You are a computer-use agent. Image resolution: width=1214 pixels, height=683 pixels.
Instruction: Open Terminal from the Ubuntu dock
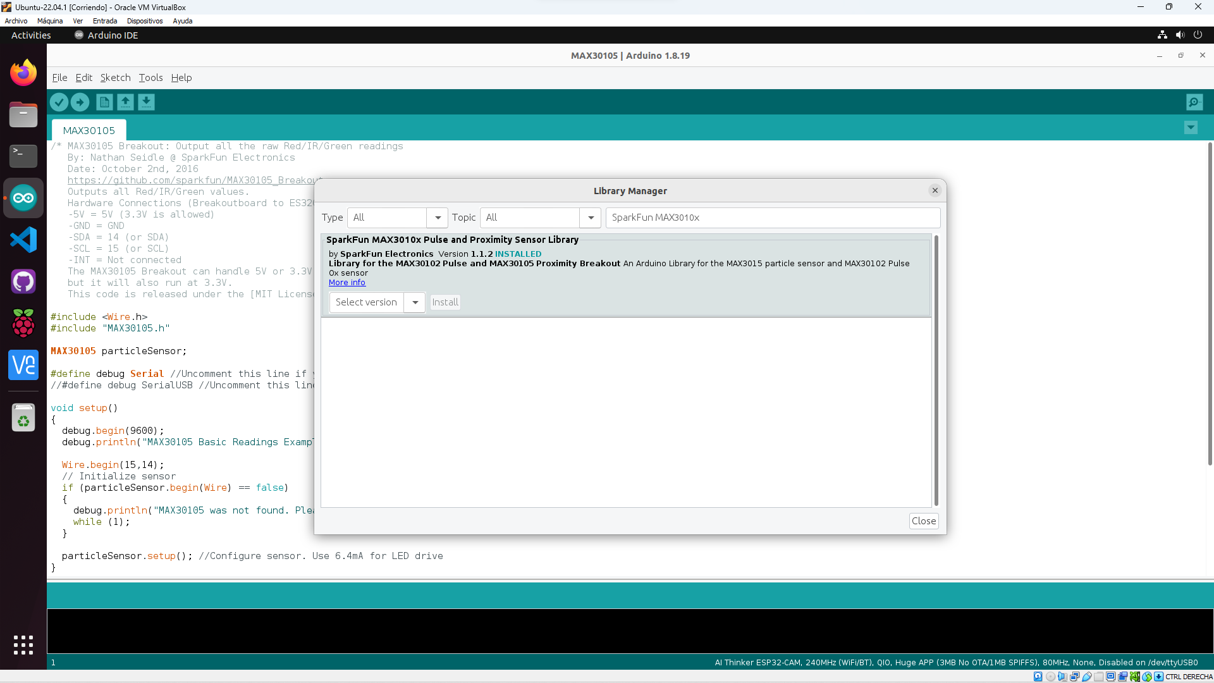23,156
